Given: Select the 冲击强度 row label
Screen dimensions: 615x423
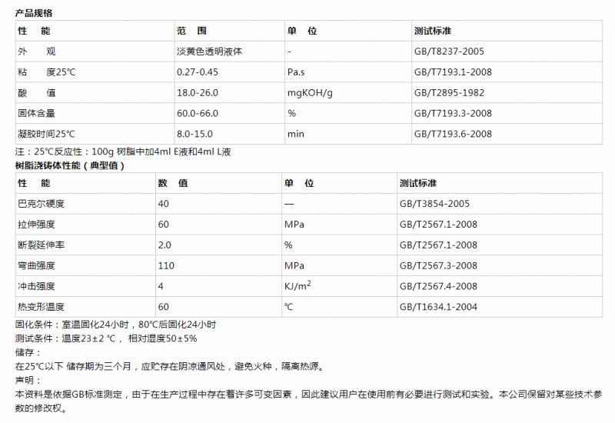Looking at the screenshot, I should [x=36, y=286].
